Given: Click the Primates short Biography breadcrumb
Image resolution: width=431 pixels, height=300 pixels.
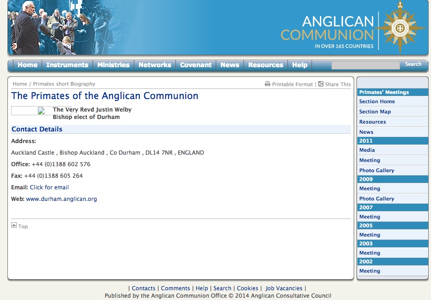Looking at the screenshot, I should pyautogui.click(x=64, y=84).
